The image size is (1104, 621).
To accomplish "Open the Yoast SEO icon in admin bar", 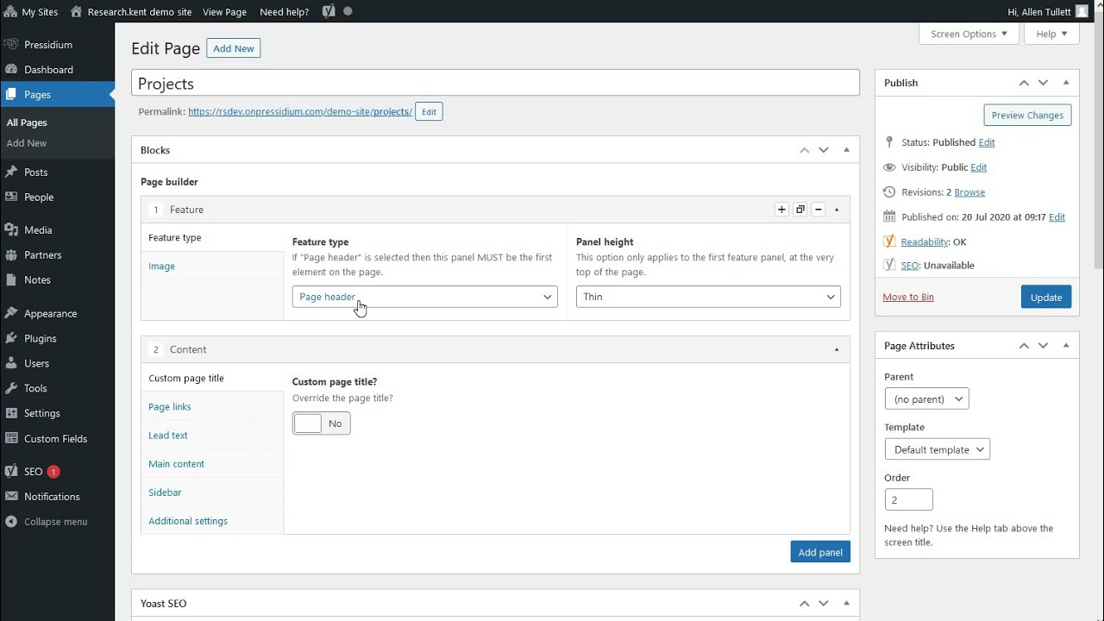I will pos(329,12).
